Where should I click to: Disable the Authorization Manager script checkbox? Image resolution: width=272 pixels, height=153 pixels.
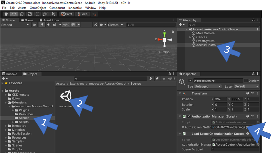point(189,116)
